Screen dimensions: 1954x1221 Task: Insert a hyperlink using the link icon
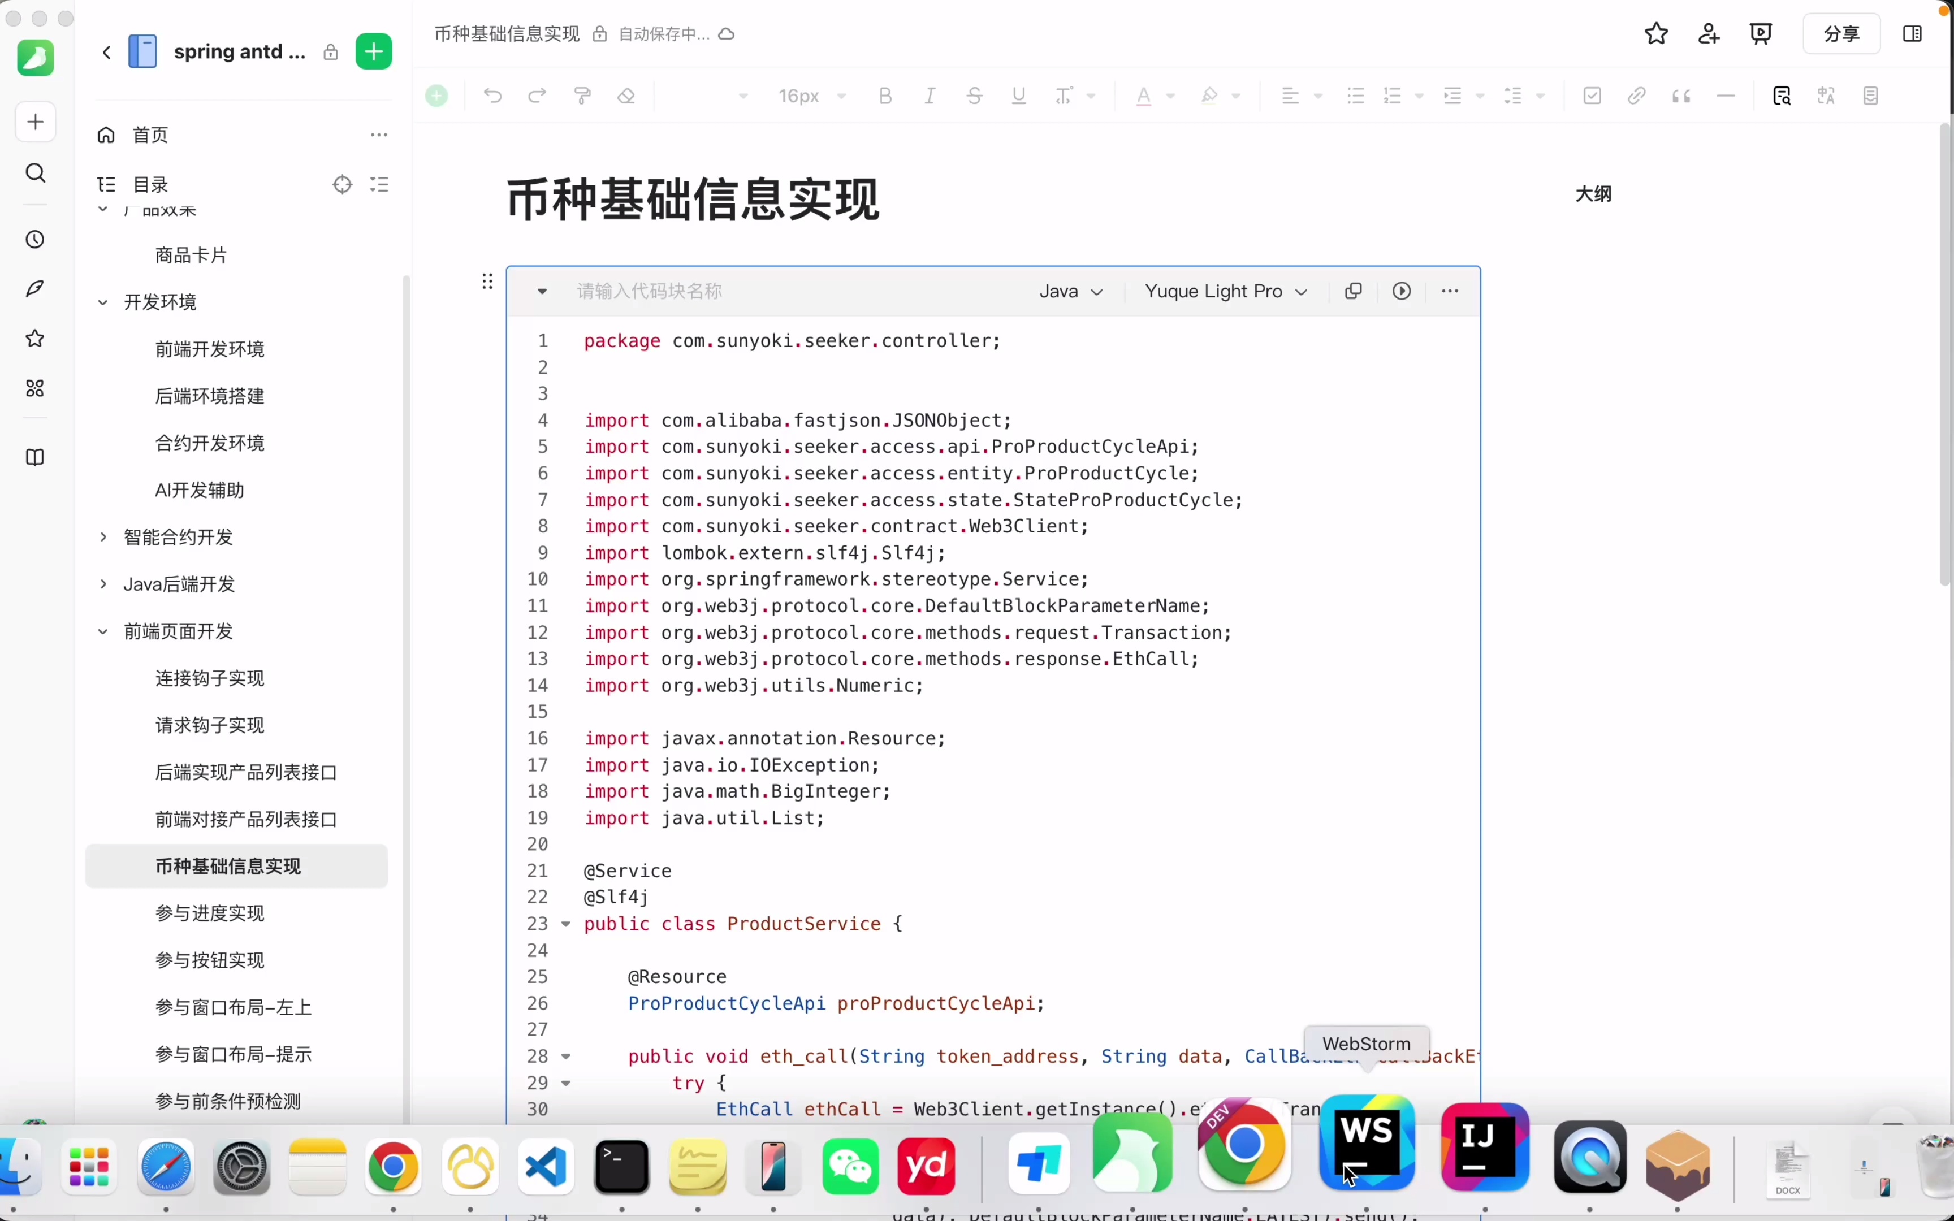click(1637, 96)
